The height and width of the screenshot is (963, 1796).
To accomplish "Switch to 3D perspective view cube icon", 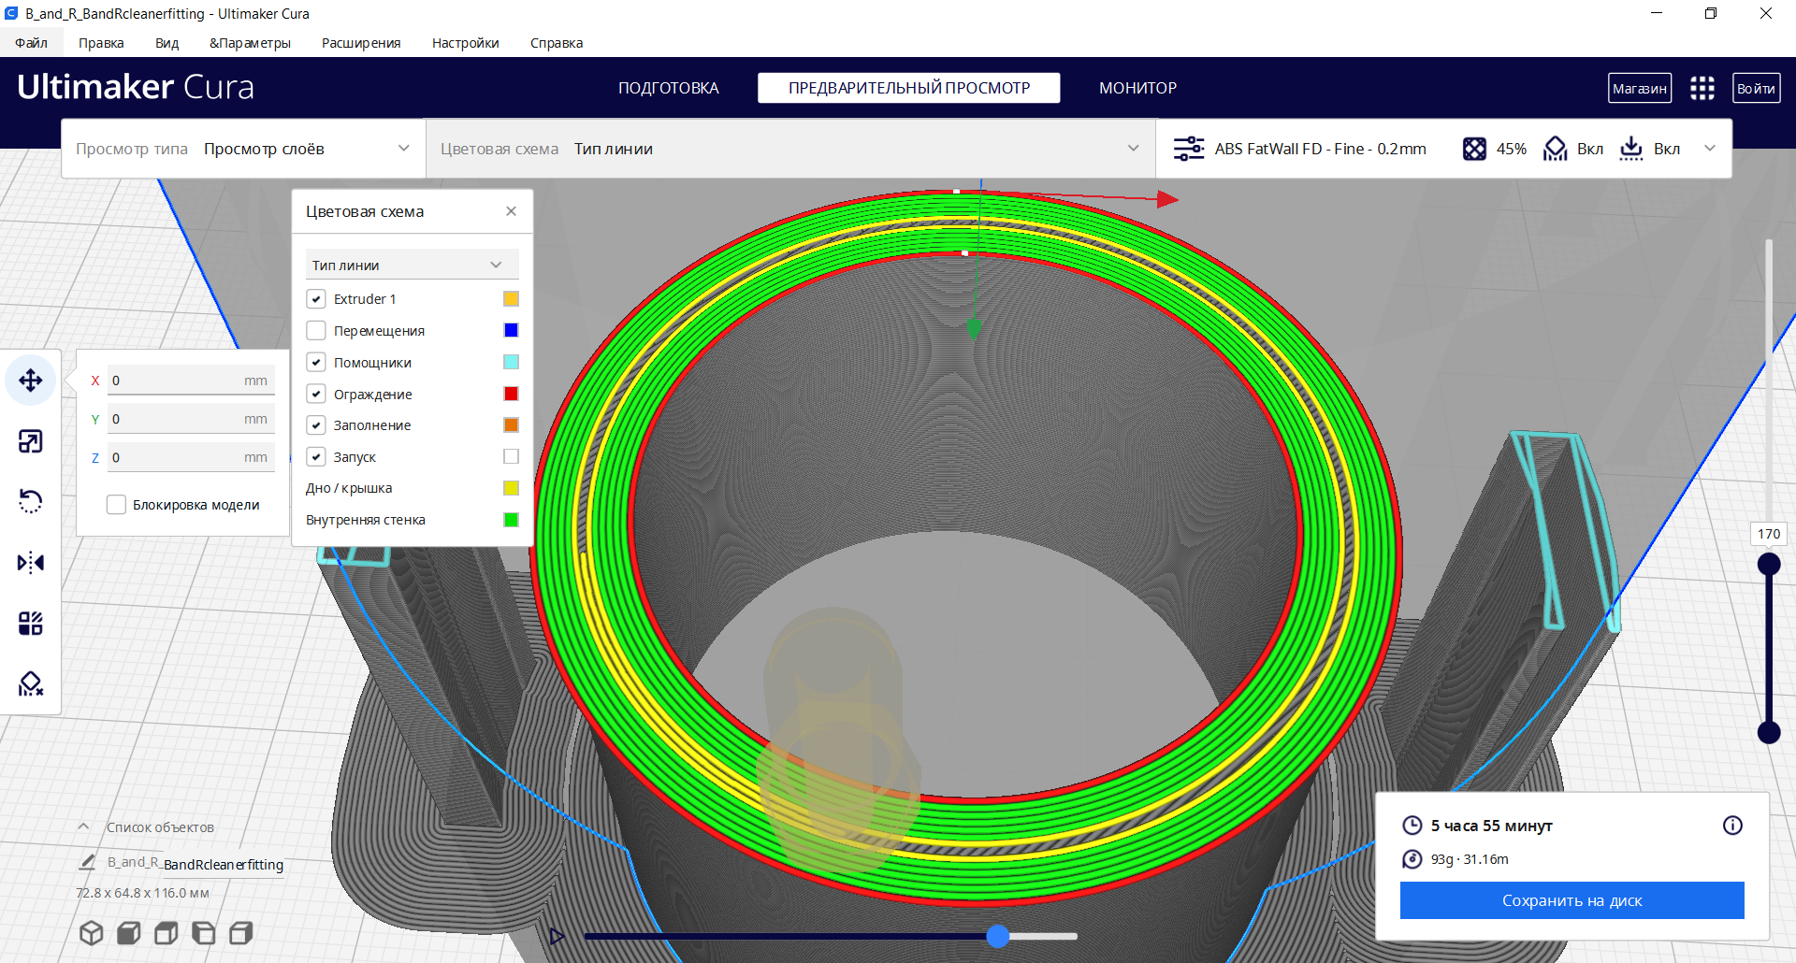I will tap(92, 933).
